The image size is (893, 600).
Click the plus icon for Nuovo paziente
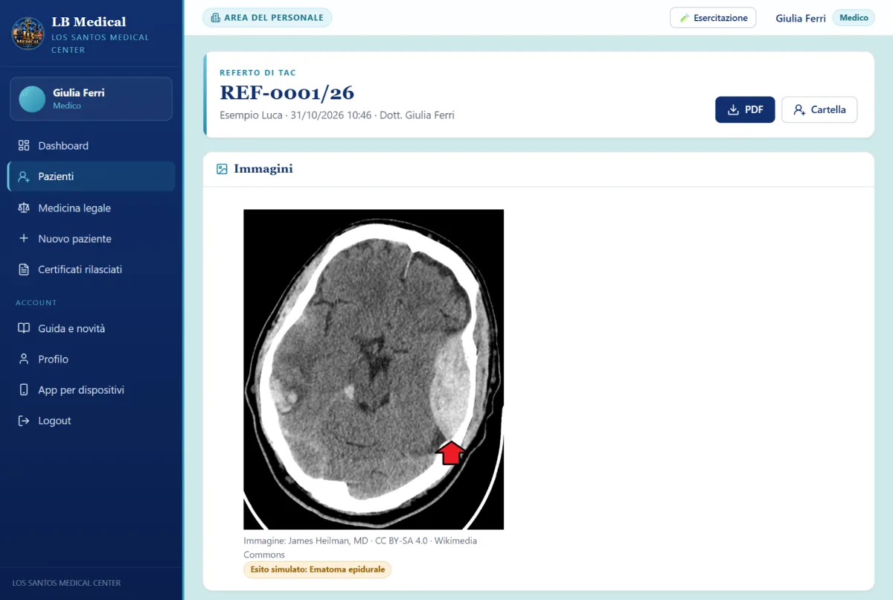tap(24, 239)
